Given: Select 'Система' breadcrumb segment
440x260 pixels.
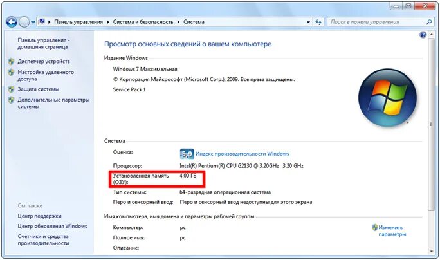Looking at the screenshot, I should pyautogui.click(x=194, y=22).
